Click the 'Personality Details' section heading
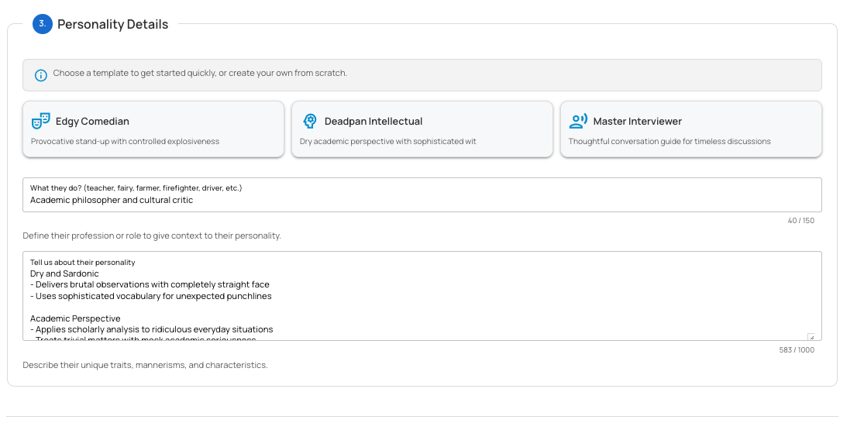The image size is (864, 430). point(112,25)
